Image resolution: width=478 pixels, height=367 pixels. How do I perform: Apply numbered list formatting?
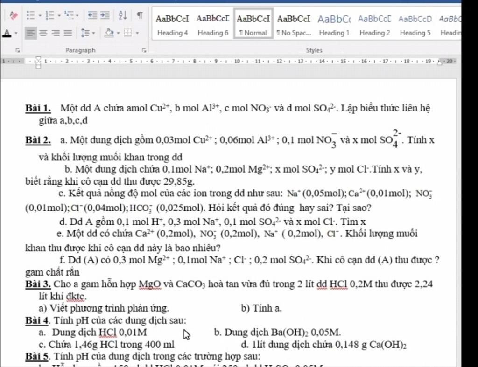pos(49,15)
